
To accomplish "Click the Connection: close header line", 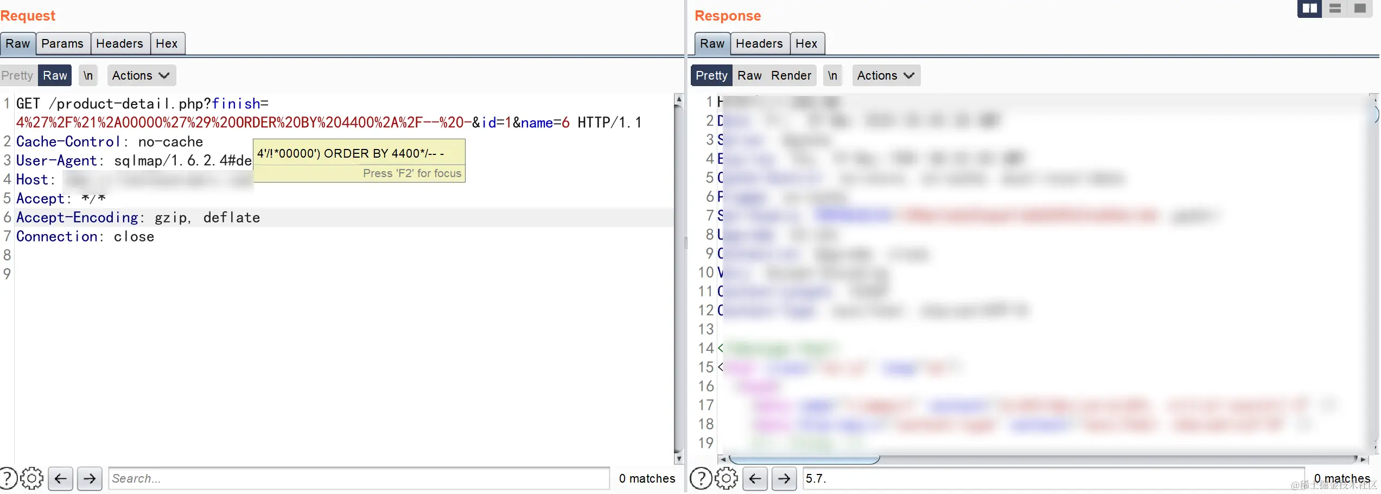I will tap(85, 236).
